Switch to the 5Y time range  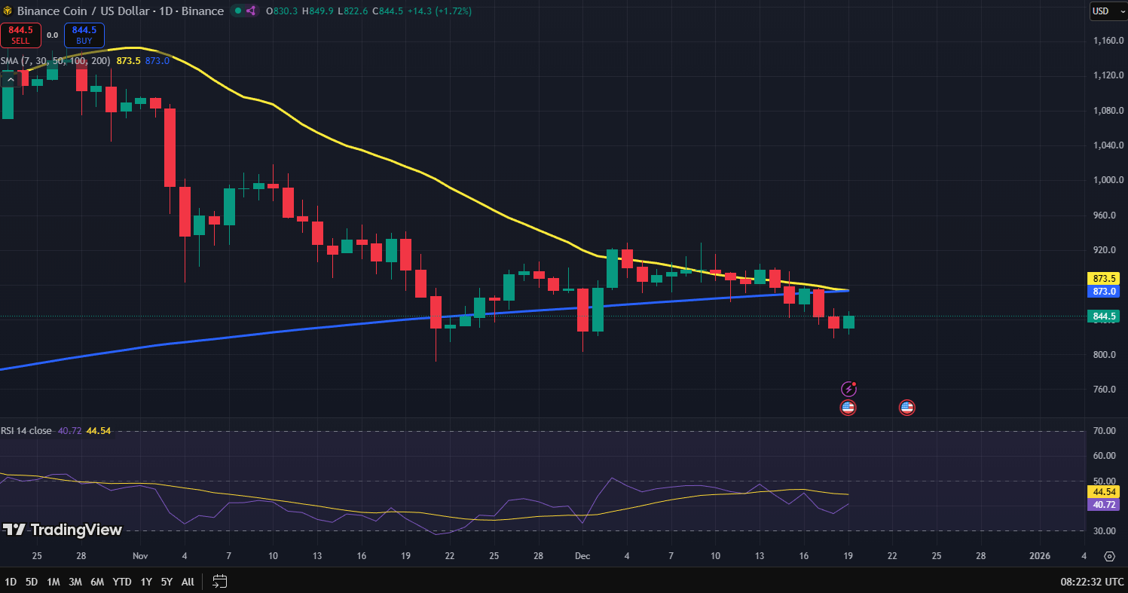167,582
